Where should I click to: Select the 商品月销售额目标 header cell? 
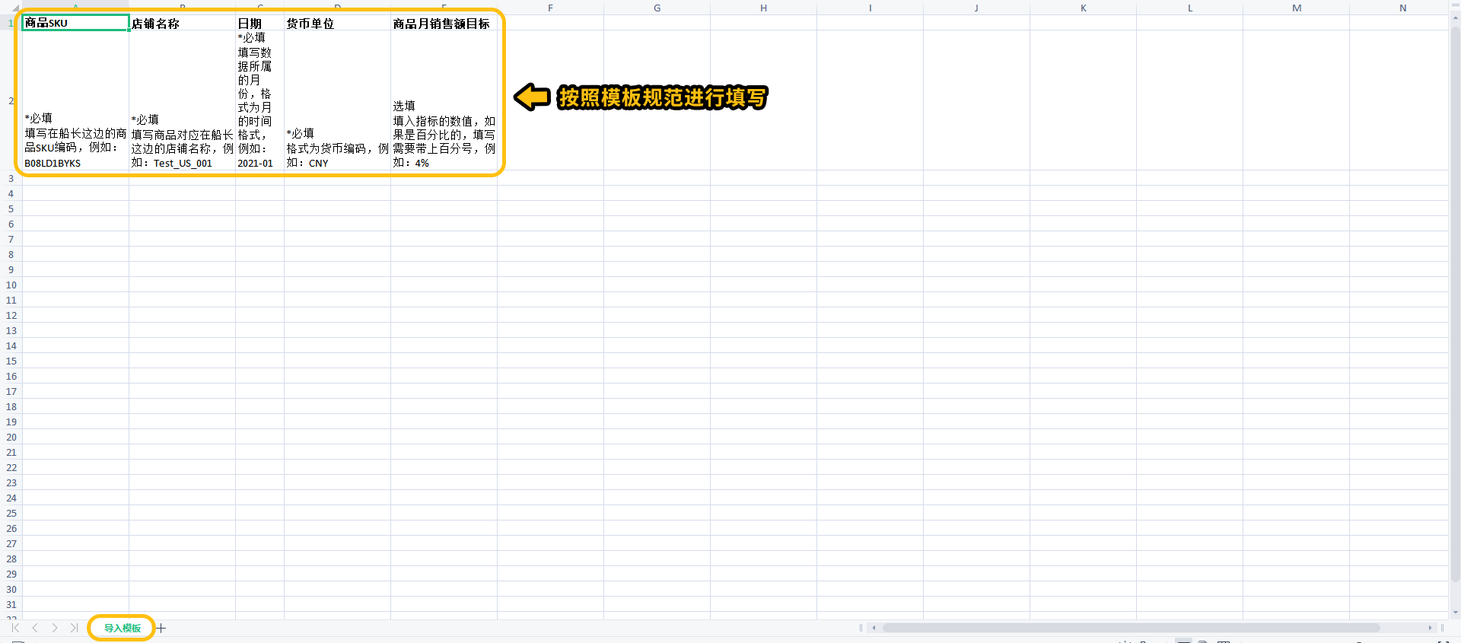point(444,23)
